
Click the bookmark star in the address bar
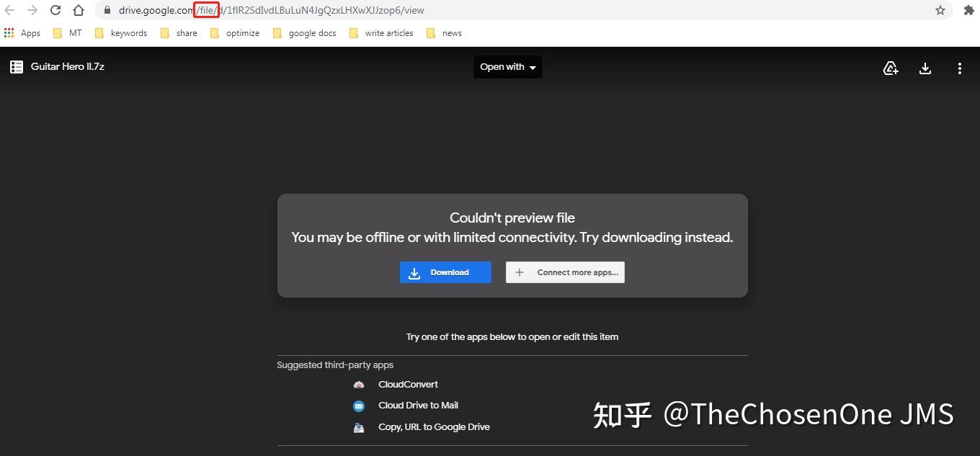point(941,10)
